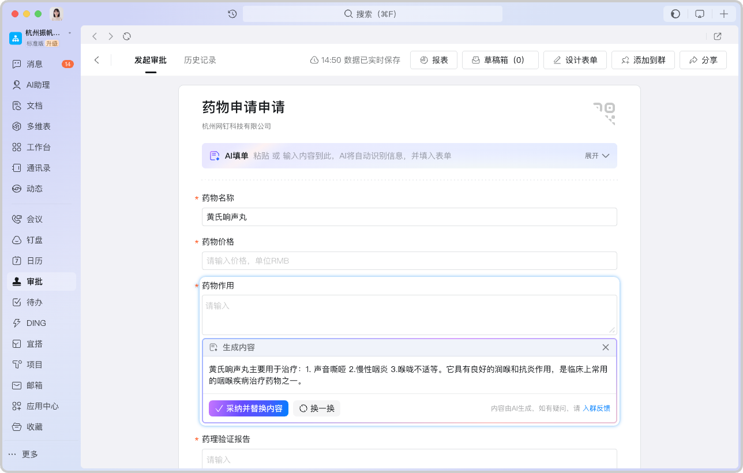This screenshot has width=743, height=473.
Task: Close the 生成内容 panel
Action: point(606,347)
